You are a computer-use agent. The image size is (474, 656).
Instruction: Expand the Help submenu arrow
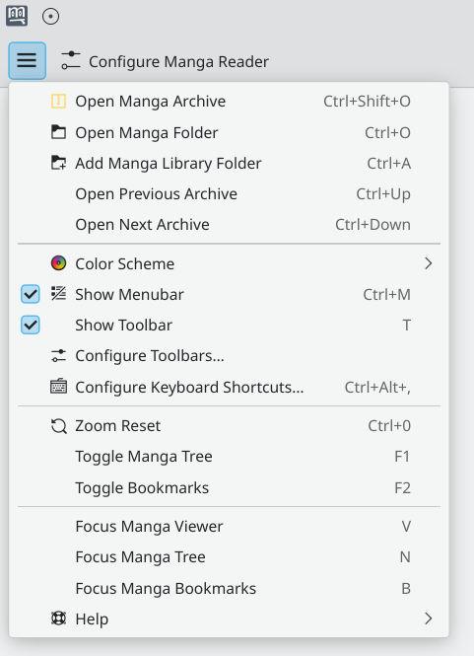pos(428,619)
